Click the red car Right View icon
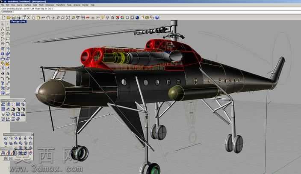Image resolution: width=301 pixels, height=174 pixels. coord(88,17)
